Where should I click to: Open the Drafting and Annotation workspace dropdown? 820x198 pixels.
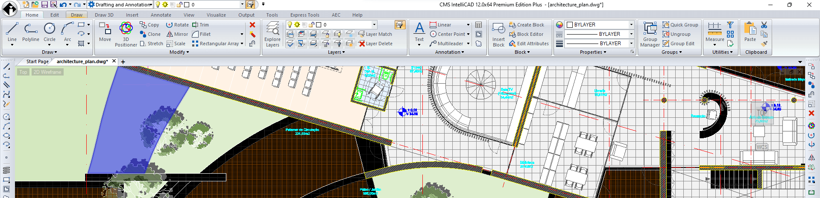(x=120, y=5)
